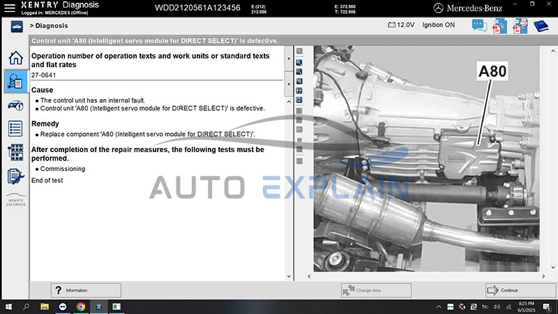558x314 pixels.
Task: Click the Mercedes-Benz star logo
Action: [439, 8]
